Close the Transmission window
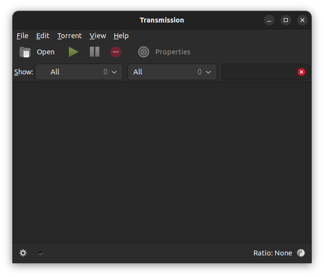324x277 pixels. click(x=302, y=20)
